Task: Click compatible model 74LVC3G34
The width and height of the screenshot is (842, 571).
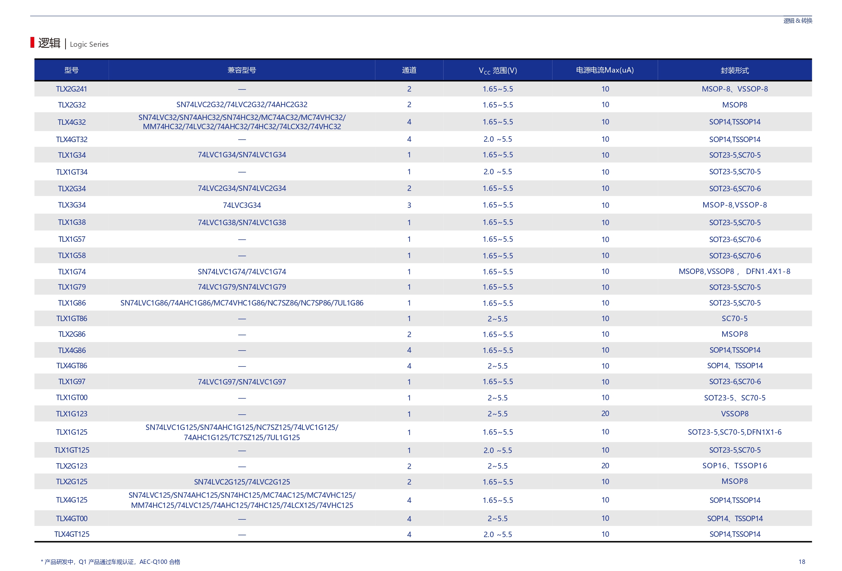Action: point(242,205)
